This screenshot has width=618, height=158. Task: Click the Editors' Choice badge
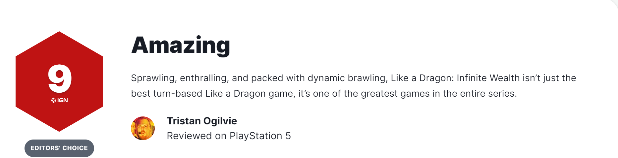pyautogui.click(x=59, y=148)
